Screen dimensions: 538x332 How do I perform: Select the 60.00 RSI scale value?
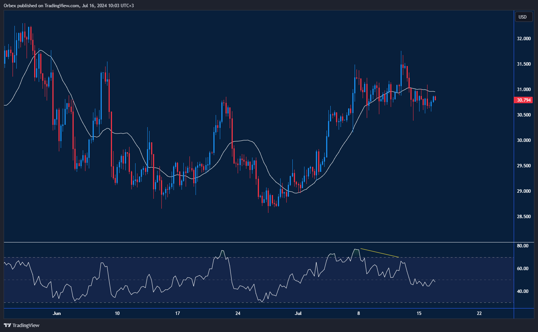pyautogui.click(x=522, y=269)
